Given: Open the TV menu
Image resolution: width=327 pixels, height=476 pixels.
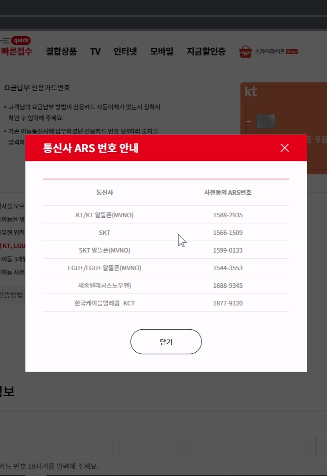Looking at the screenshot, I should coord(95,51).
